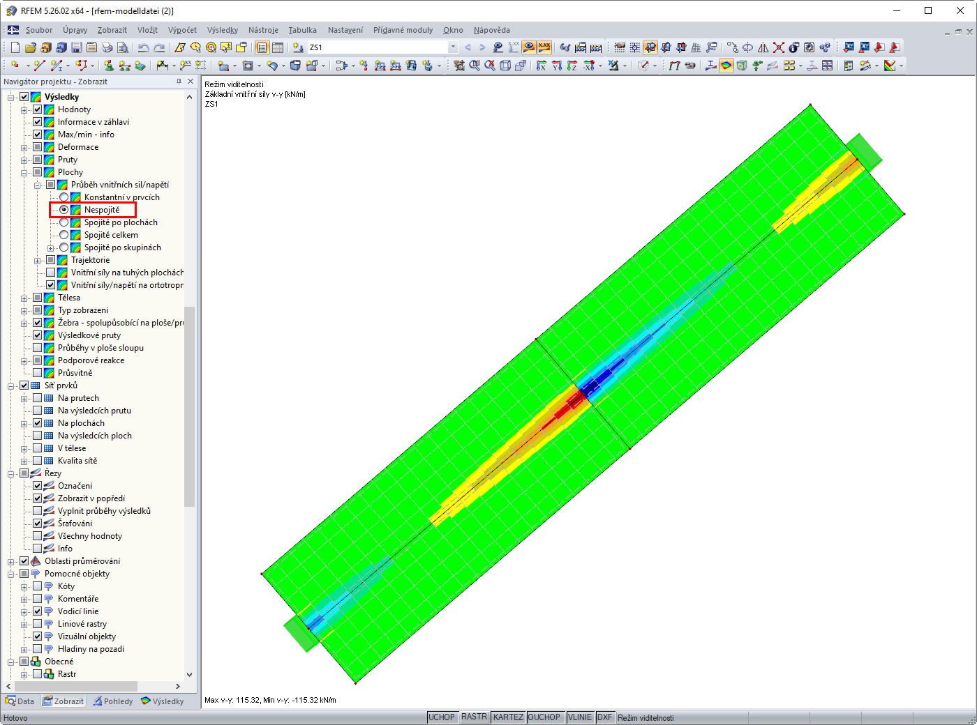
Task: Click the navigator vertical scrollbar thumb
Action: tap(189, 406)
